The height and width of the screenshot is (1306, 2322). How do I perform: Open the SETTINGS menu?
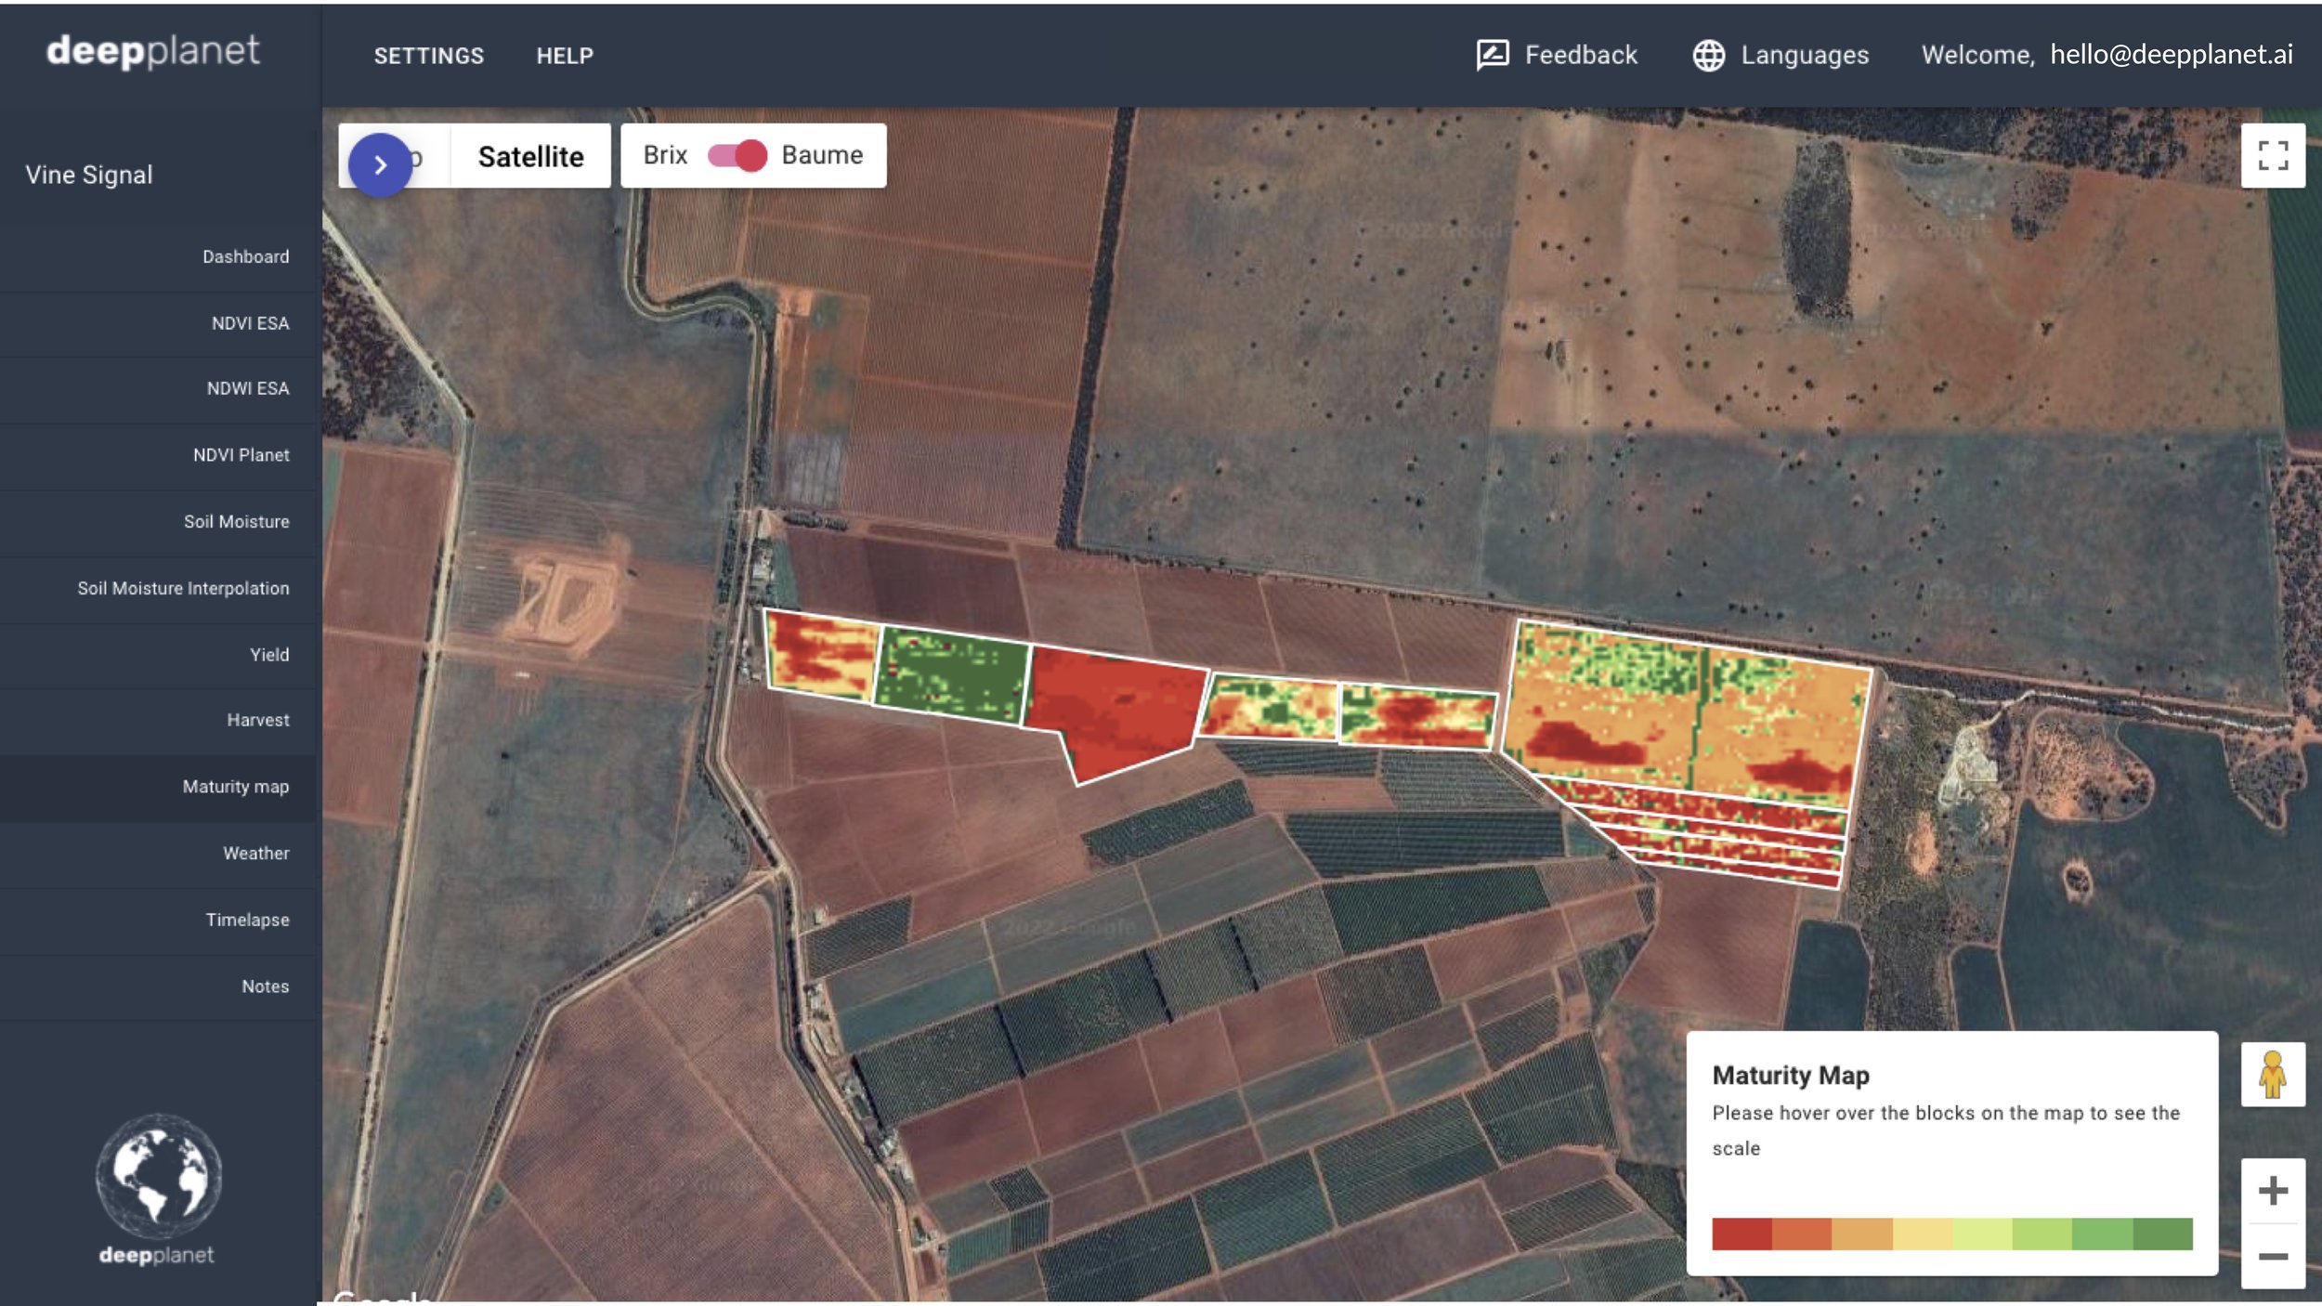(429, 55)
